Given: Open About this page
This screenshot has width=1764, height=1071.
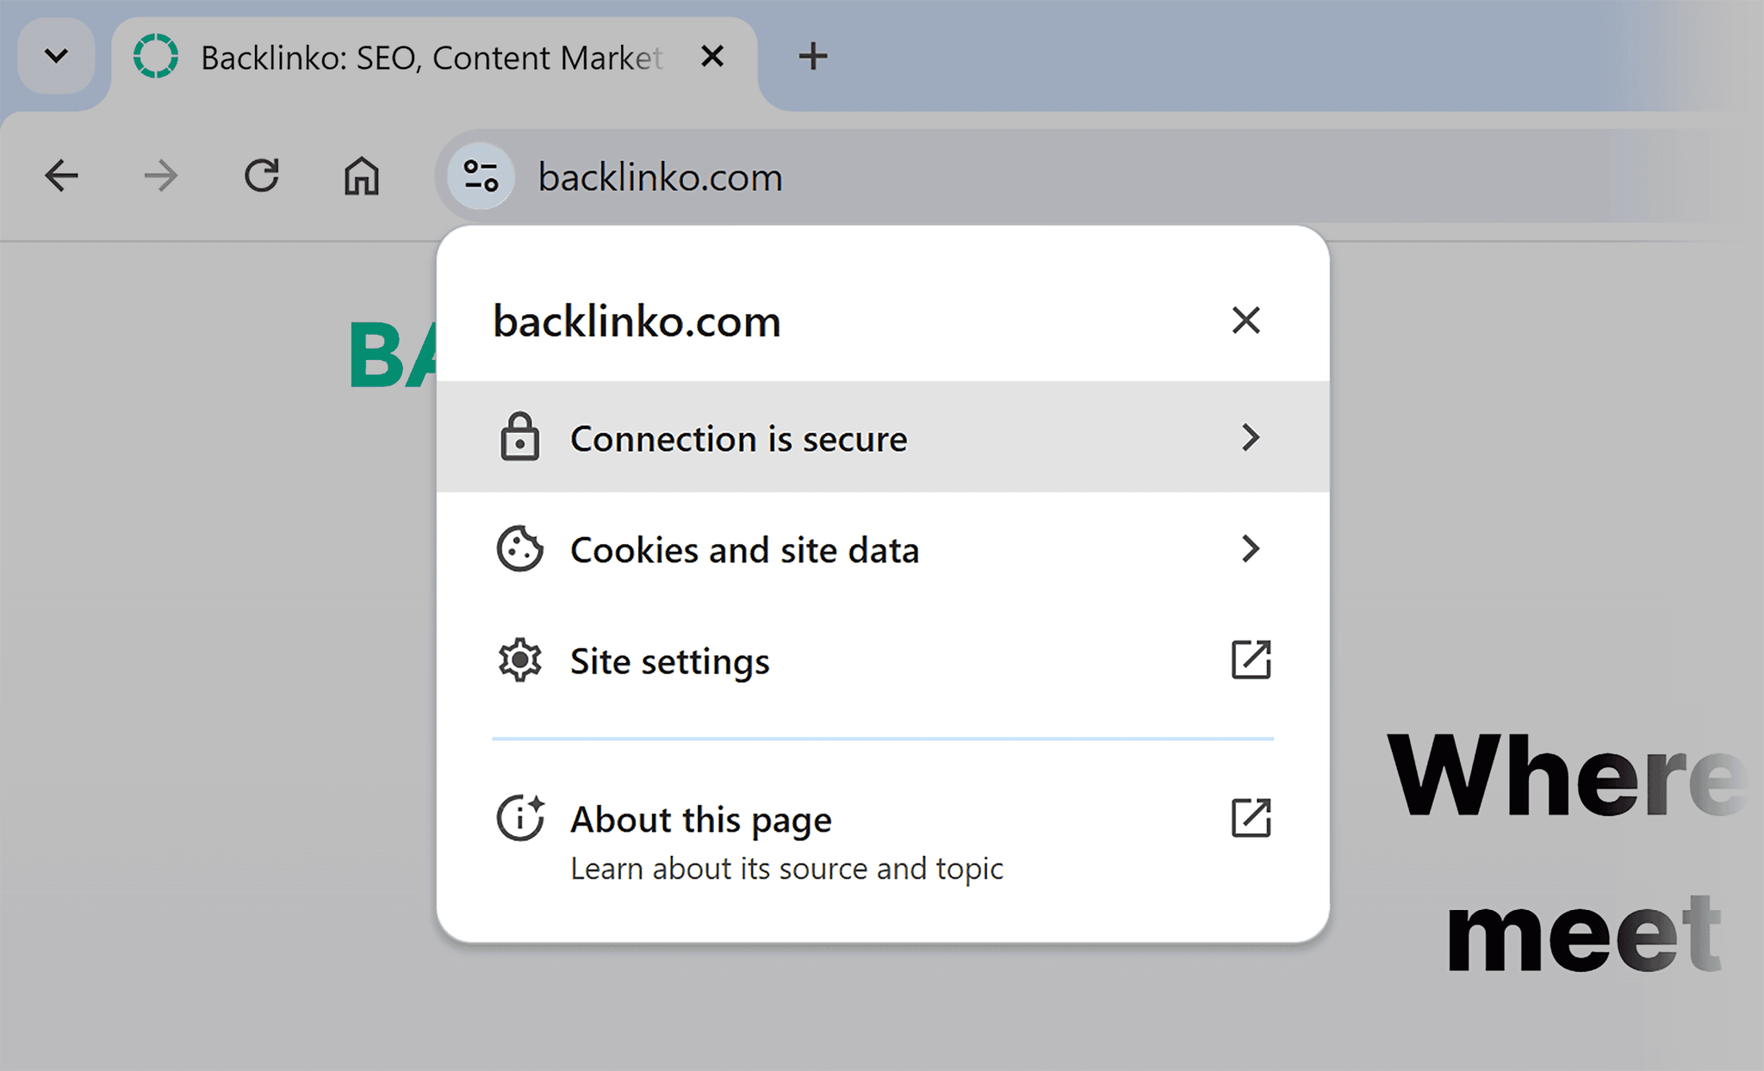Looking at the screenshot, I should 883,840.
